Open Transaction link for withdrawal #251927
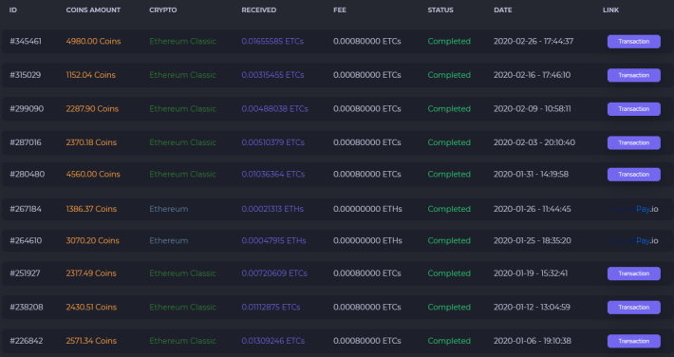Image resolution: width=674 pixels, height=357 pixels. click(x=633, y=273)
